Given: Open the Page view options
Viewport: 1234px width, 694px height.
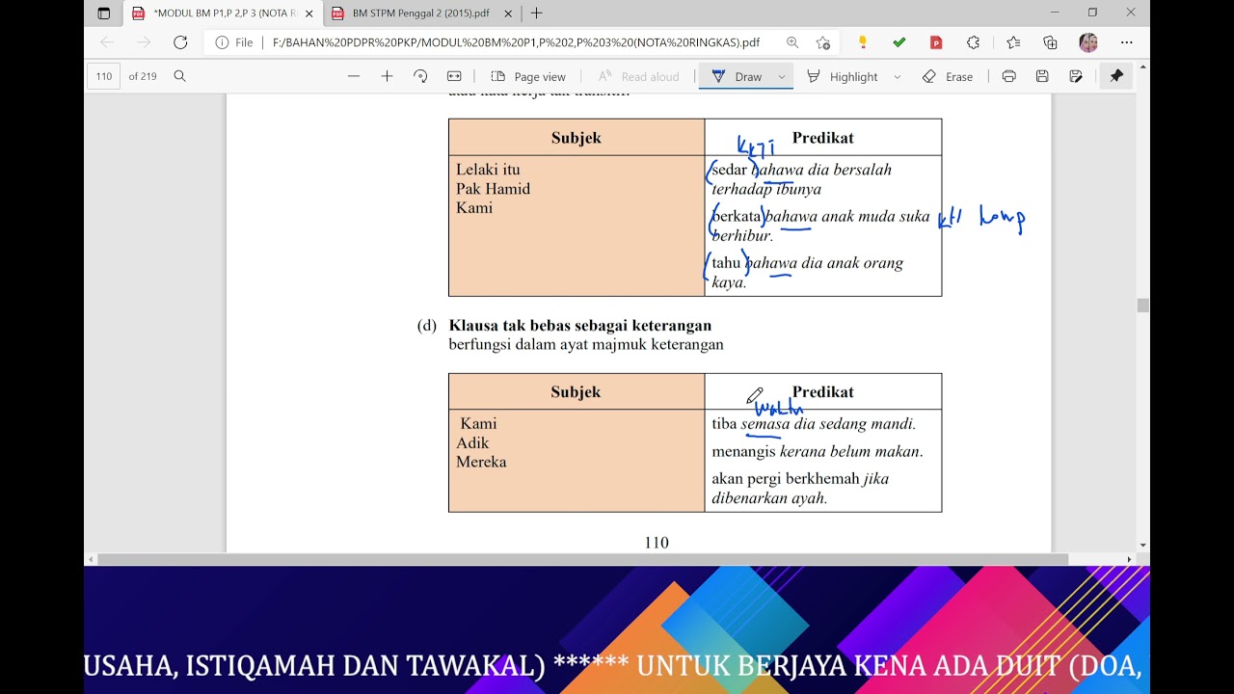Looking at the screenshot, I should 528,76.
